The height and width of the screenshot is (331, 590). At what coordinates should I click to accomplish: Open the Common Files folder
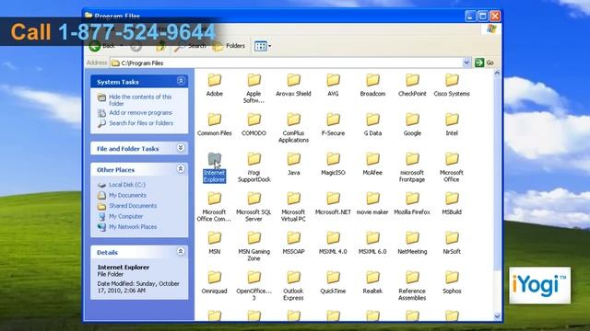215,125
